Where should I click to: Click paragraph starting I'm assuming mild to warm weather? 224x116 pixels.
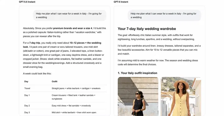158,62
